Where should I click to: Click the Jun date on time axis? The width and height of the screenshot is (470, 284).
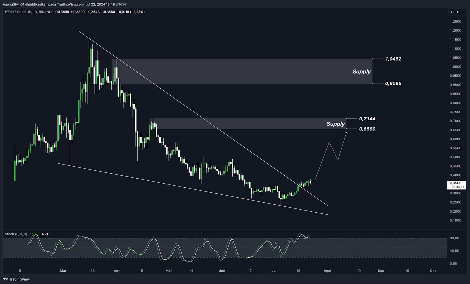[x=222, y=271]
